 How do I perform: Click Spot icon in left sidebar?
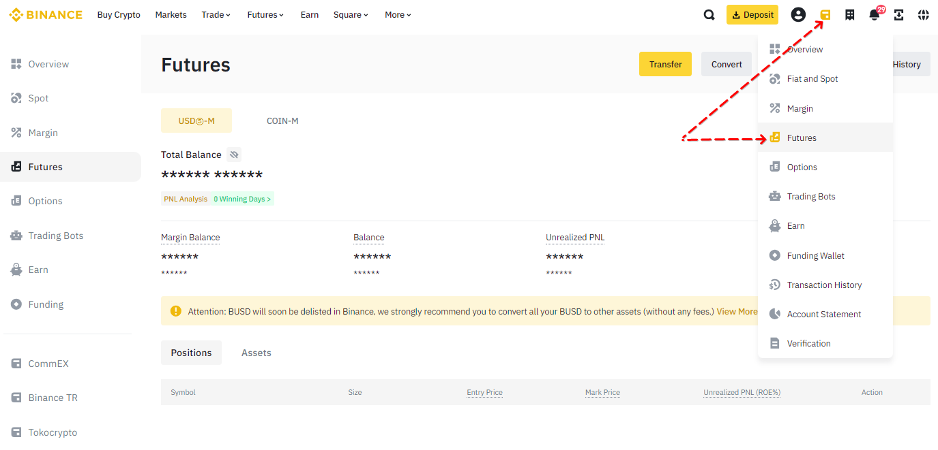[x=16, y=98]
